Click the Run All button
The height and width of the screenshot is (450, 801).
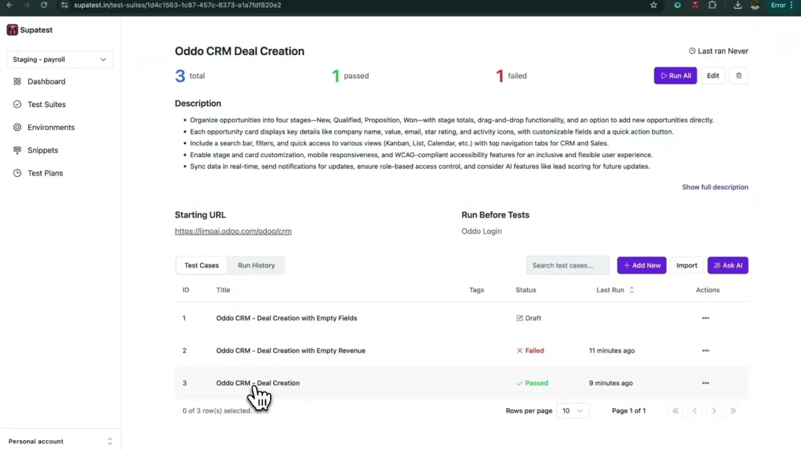[675, 76]
